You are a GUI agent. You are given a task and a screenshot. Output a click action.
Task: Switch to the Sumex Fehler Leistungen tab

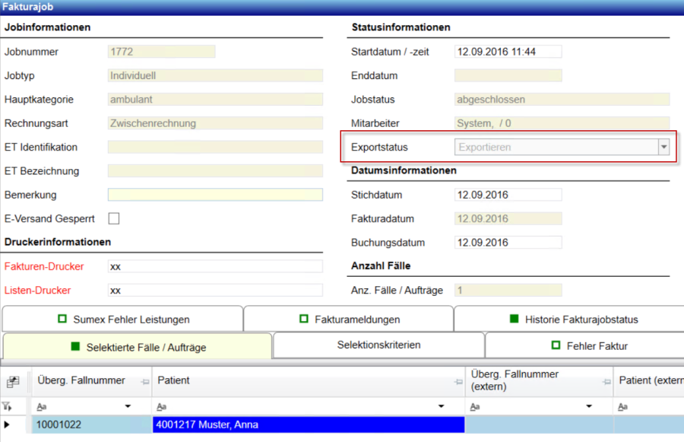pos(122,320)
